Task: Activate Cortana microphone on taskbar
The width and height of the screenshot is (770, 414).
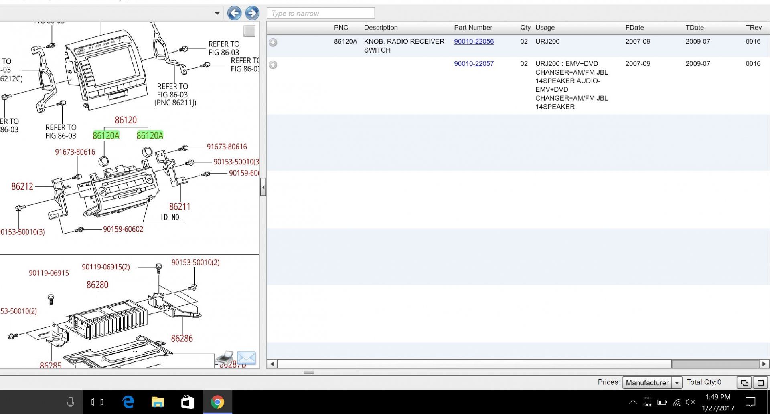Action: click(x=71, y=402)
